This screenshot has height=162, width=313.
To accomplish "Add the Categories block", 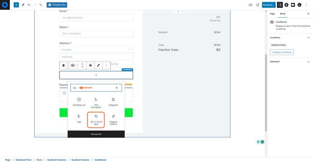I will click(113, 101).
